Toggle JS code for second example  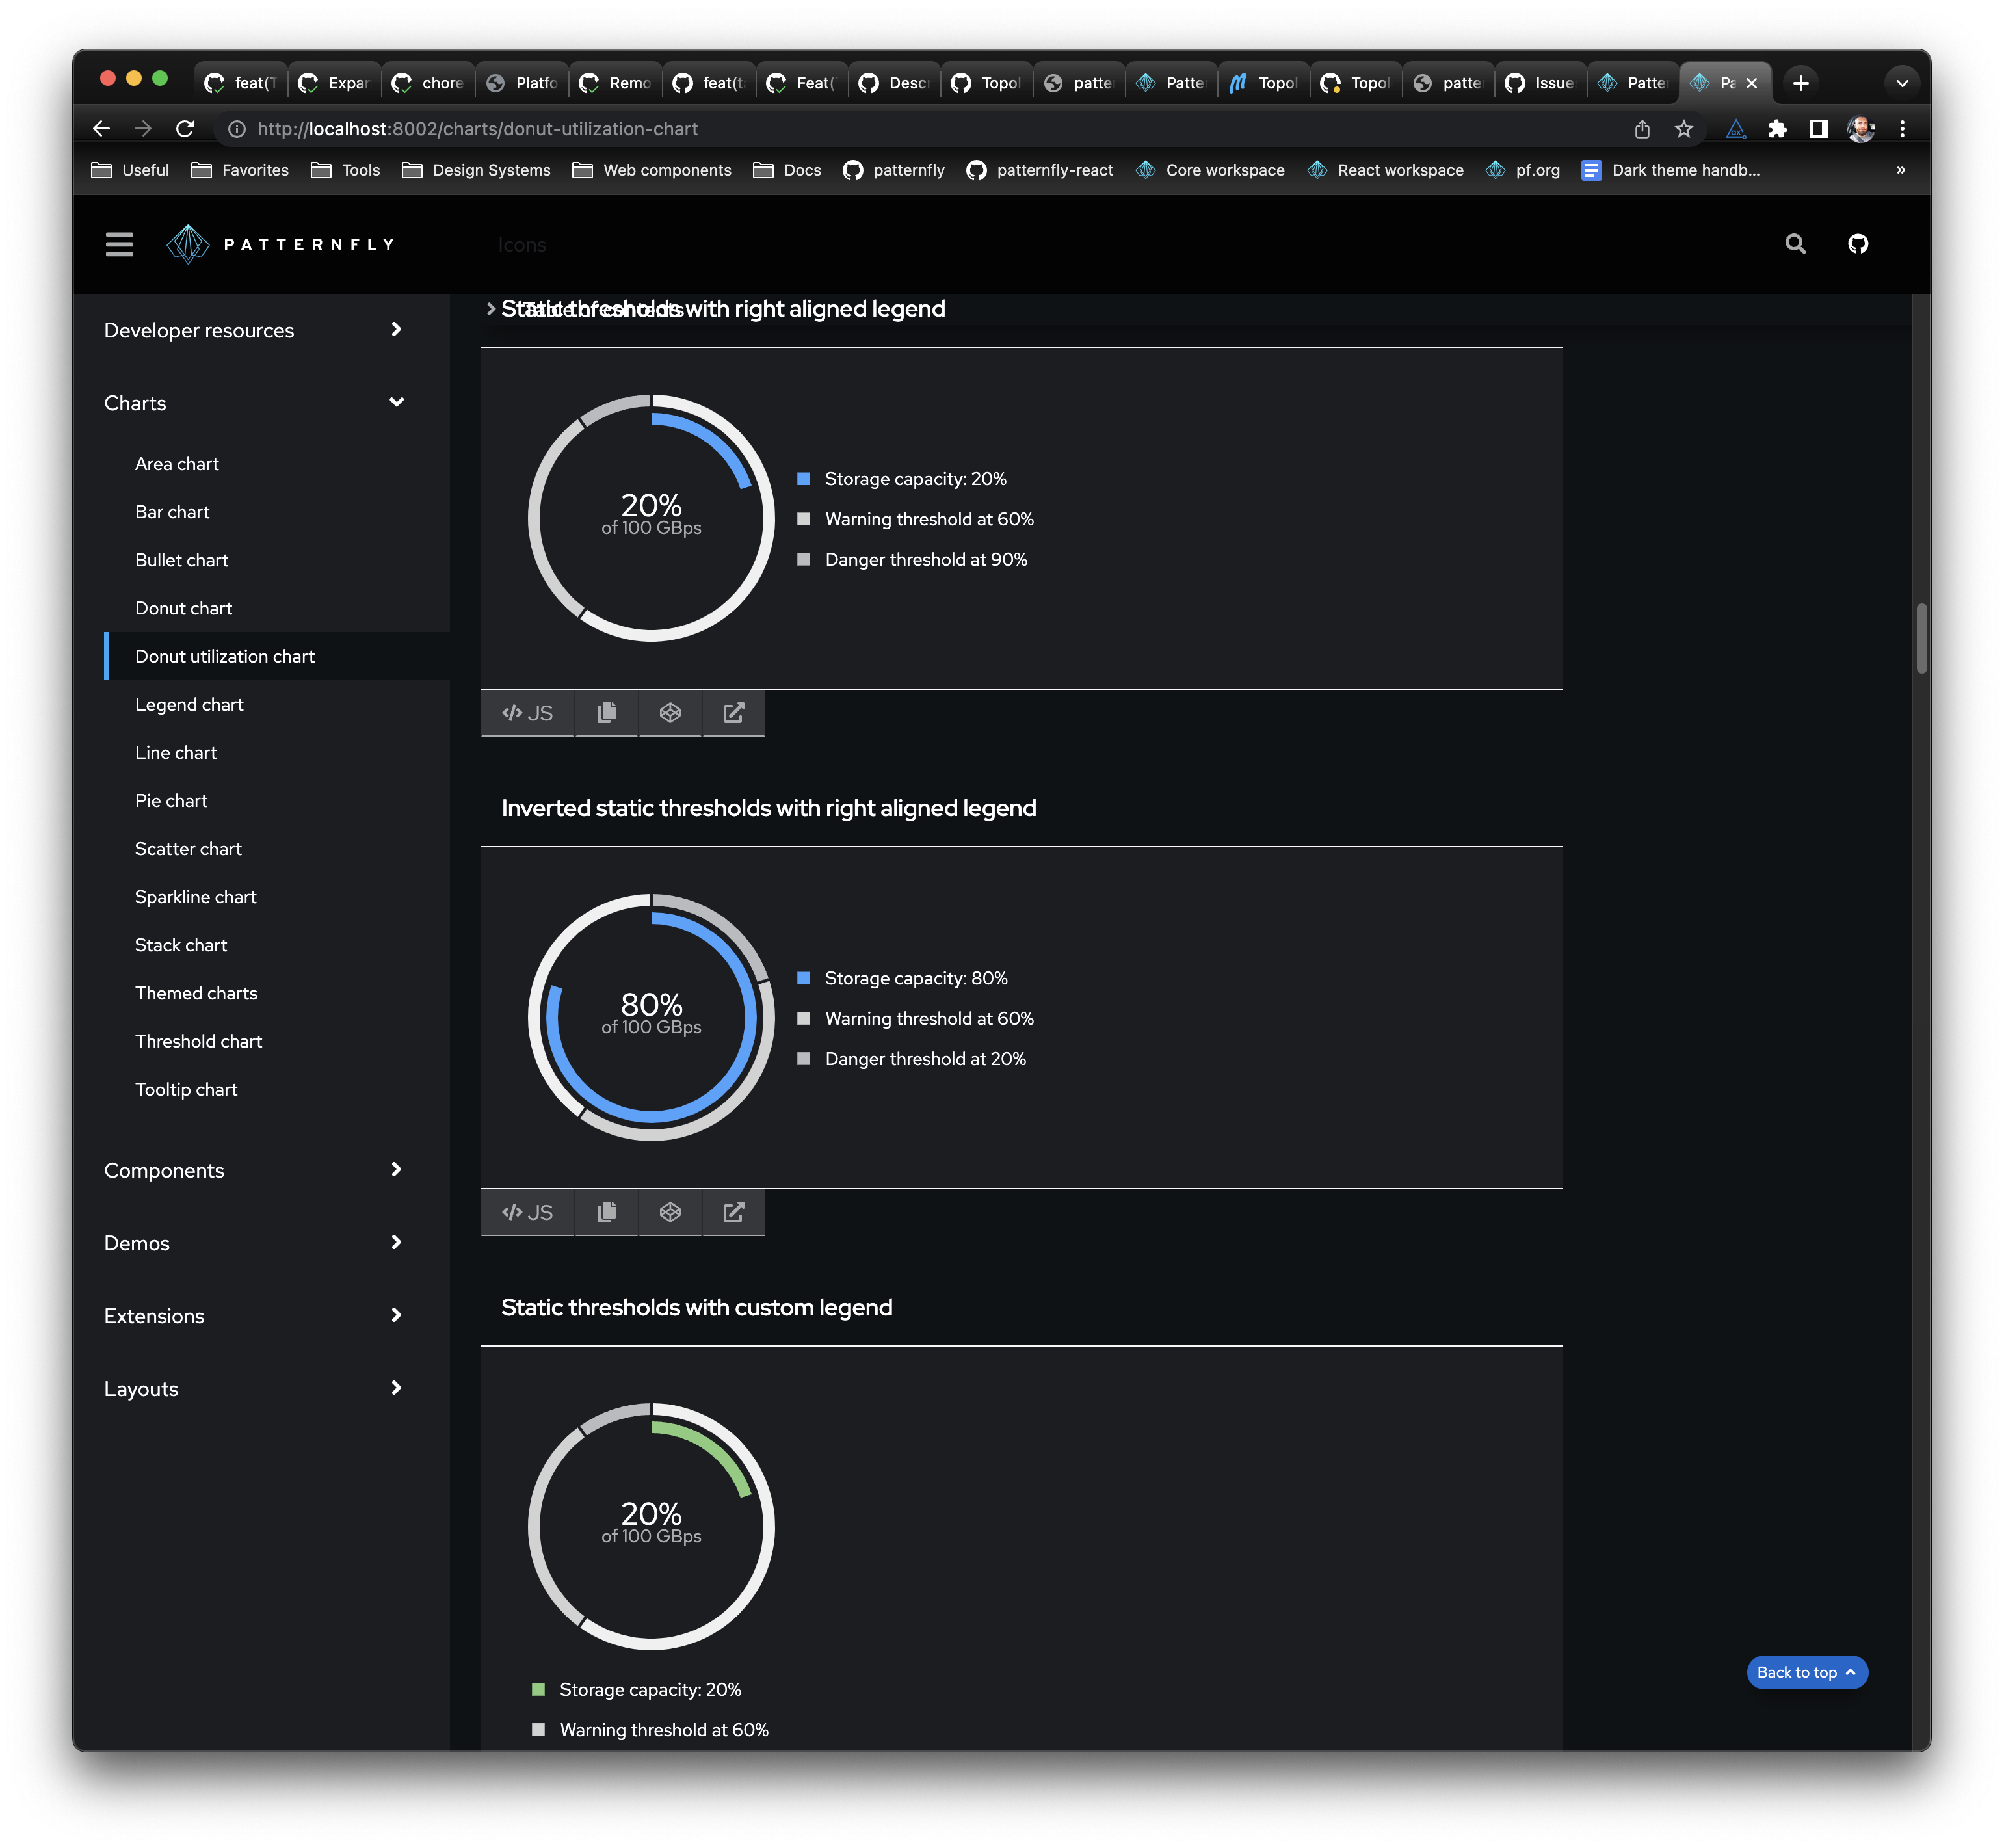click(527, 1212)
